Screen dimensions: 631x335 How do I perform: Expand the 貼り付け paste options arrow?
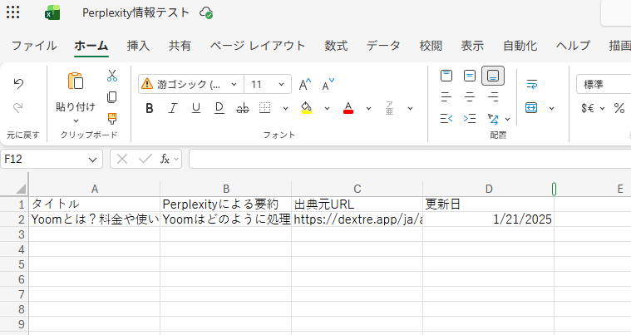coord(76,121)
